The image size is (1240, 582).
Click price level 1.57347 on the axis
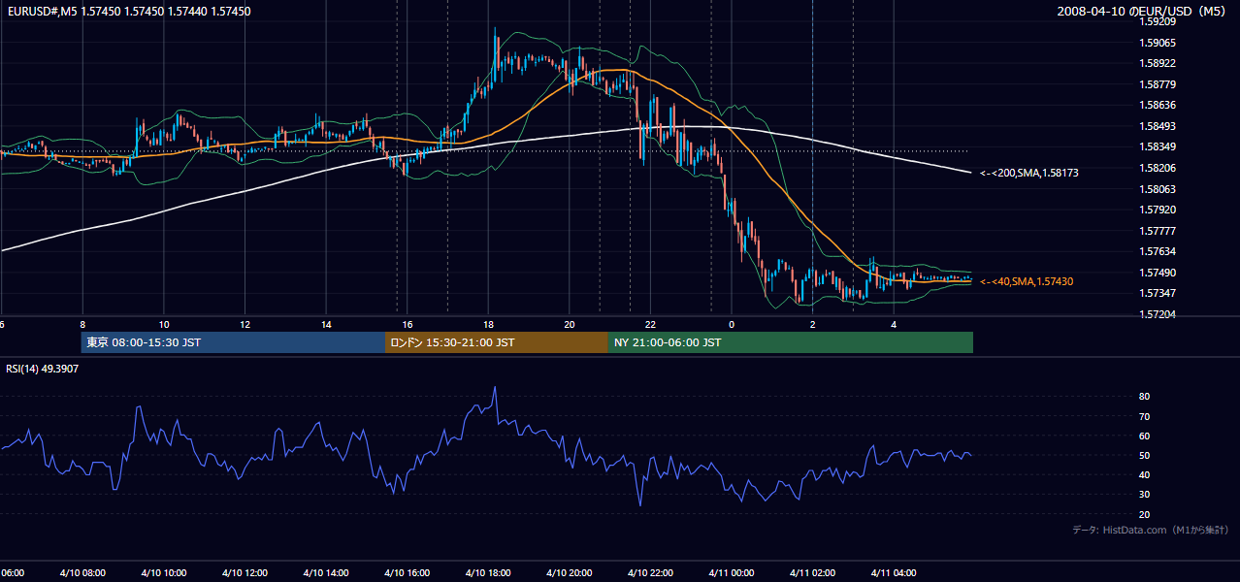(x=1157, y=293)
